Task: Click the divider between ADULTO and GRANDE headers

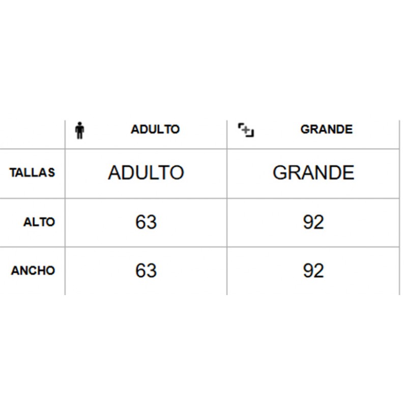Action: (x=227, y=134)
